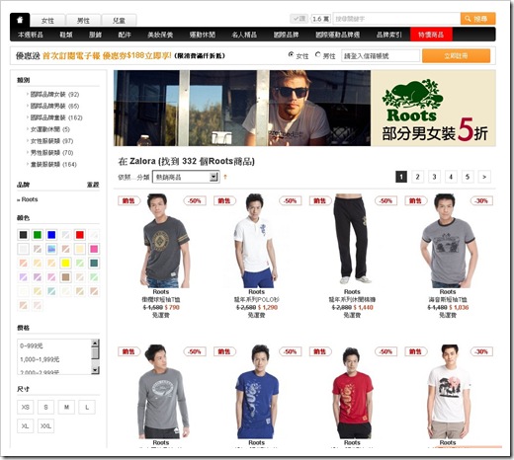Filter by the blue color swatch
Screen dimensions: 514x460
[51, 235]
